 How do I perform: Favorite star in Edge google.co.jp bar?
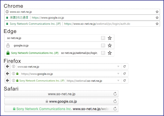click(110, 45)
